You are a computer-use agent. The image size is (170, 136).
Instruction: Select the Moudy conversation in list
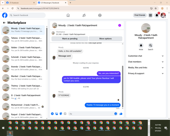pyautogui.click(x=23, y=30)
